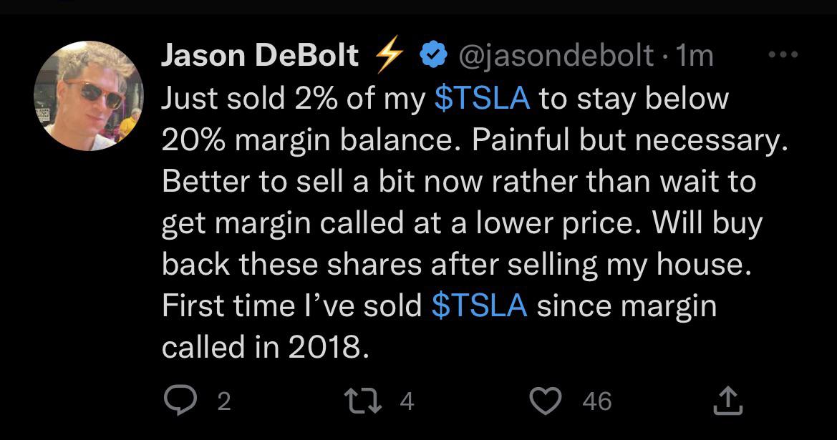Click the "called in 2018." final line
837x440 pixels.
[262, 347]
